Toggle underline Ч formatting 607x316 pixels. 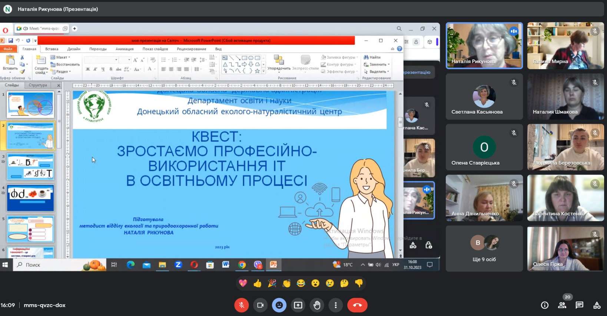(x=103, y=69)
